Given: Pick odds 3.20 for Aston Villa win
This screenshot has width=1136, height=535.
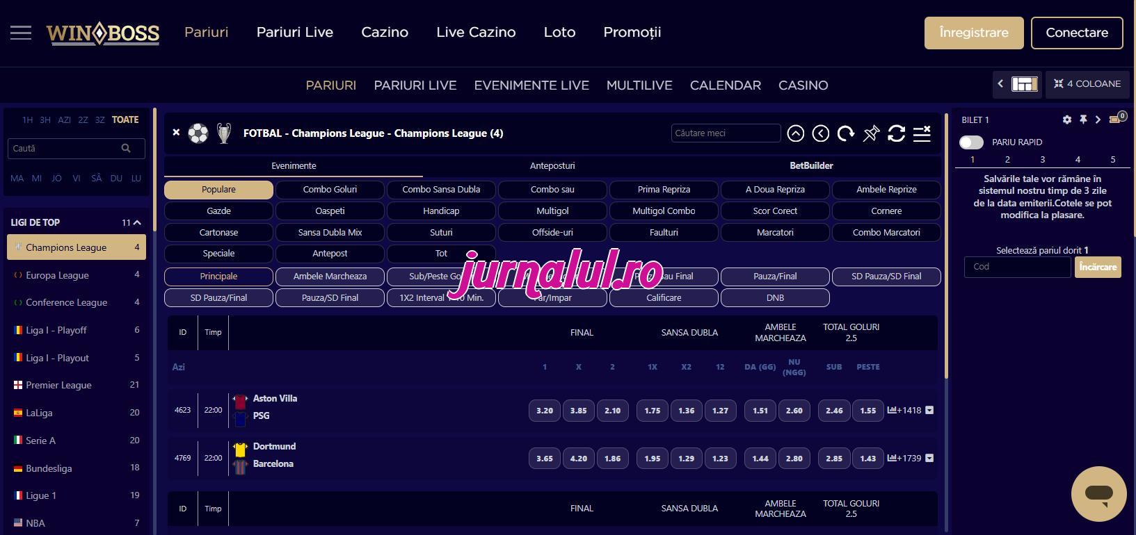Looking at the screenshot, I should [545, 411].
